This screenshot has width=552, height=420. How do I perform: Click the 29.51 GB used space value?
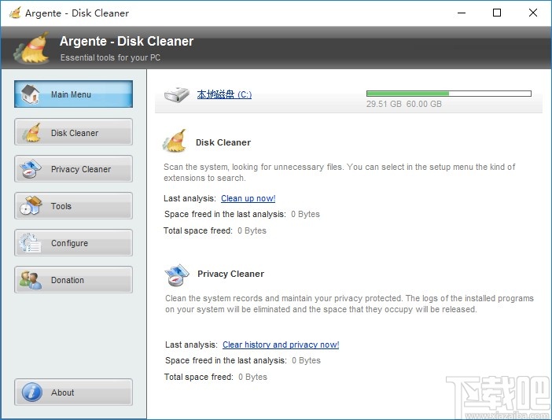384,104
